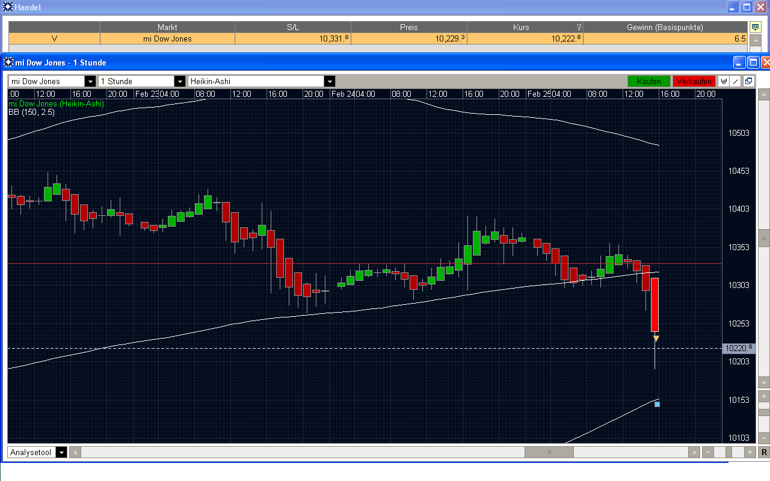Select the trend line drawing tool
770x481 pixels.
(x=735, y=81)
